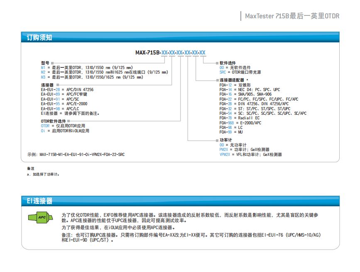This screenshot has width=360, height=272.
Task: Select EA-EUI-89 = APC/FC窄键
Action: (64, 94)
